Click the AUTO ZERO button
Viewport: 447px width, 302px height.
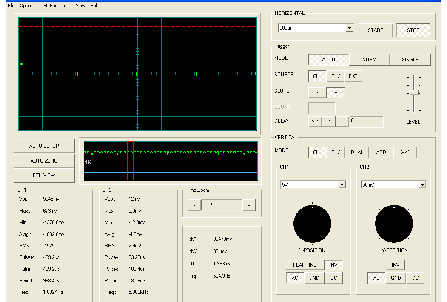44,161
